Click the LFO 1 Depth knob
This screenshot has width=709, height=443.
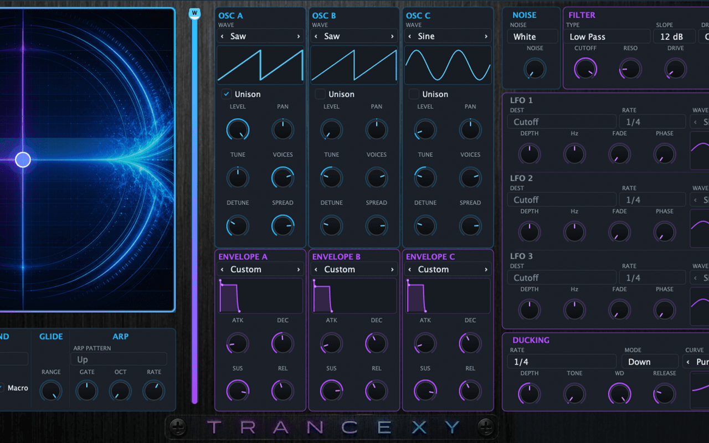(x=529, y=154)
